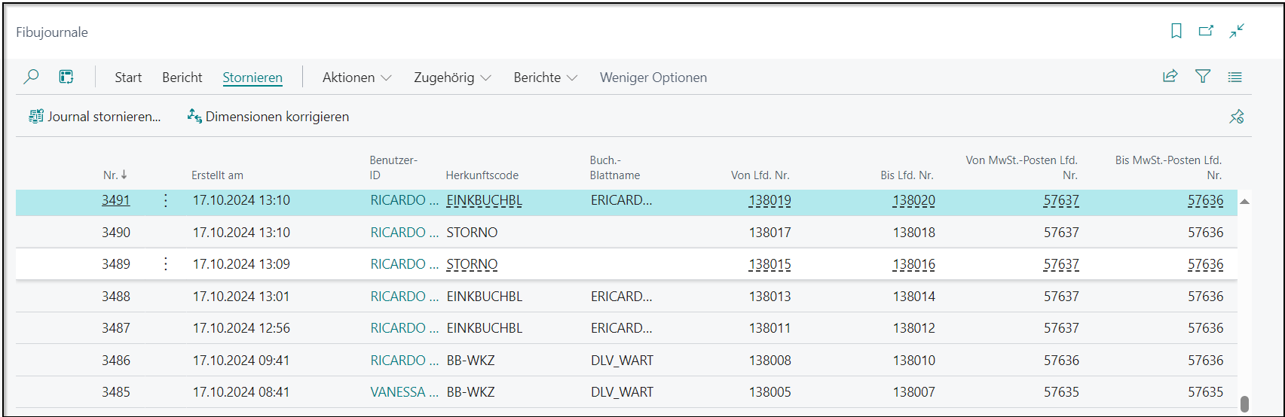
Task: Click the vertical scrollbar thumb
Action: pyautogui.click(x=1244, y=404)
